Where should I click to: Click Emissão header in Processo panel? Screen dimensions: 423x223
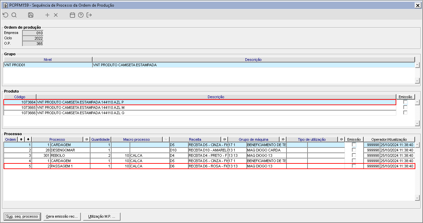click(354, 139)
